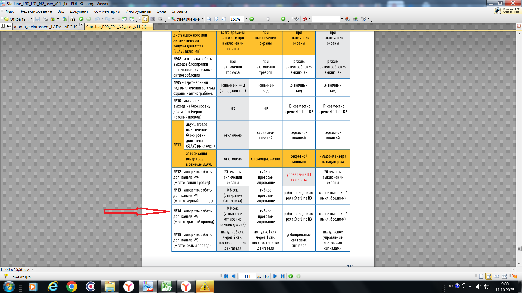Click the Print icon in the toolbar
The height and width of the screenshot is (293, 522).
(x=45, y=19)
